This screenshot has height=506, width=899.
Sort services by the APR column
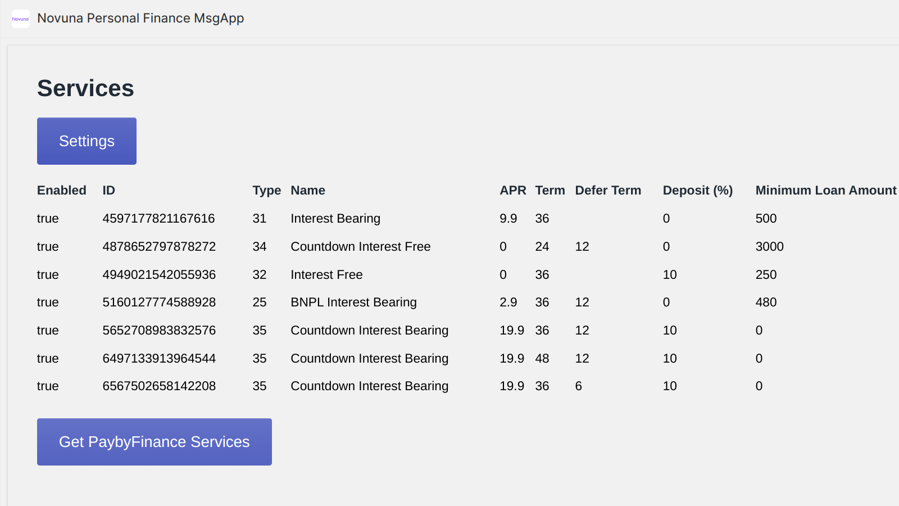point(513,190)
